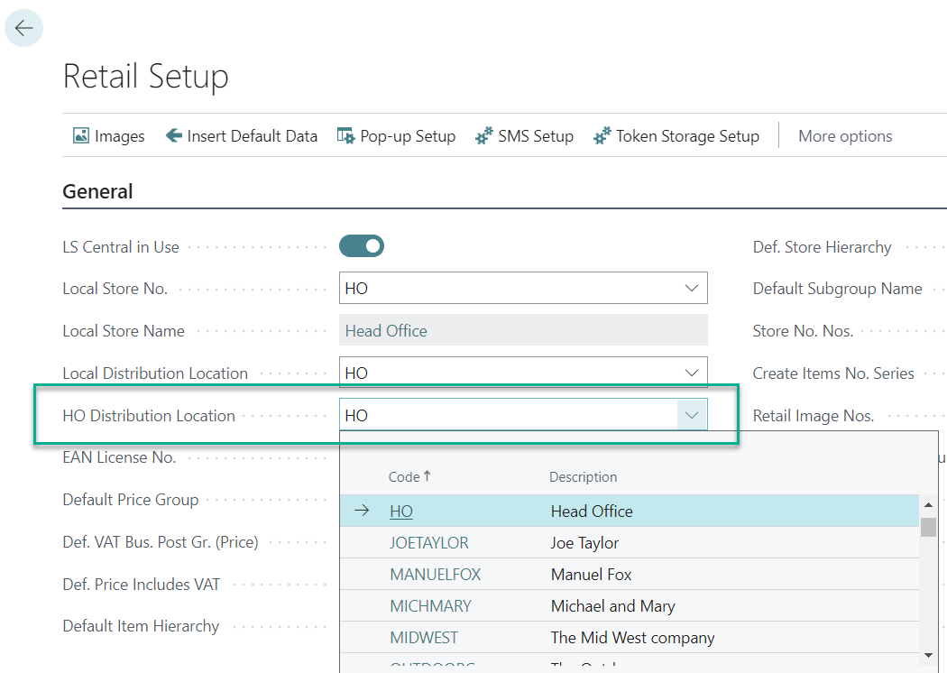Choose the Michael and Mary row
947x673 pixels.
612,606
